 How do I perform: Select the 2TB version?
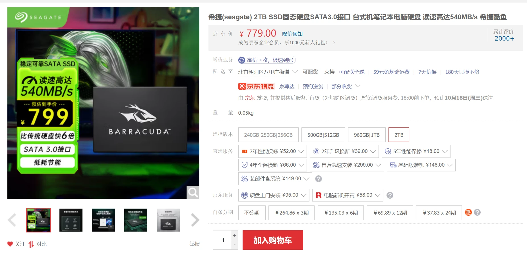pos(399,135)
